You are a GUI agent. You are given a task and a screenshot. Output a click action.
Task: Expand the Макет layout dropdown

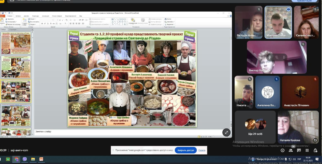(x=32, y=19)
